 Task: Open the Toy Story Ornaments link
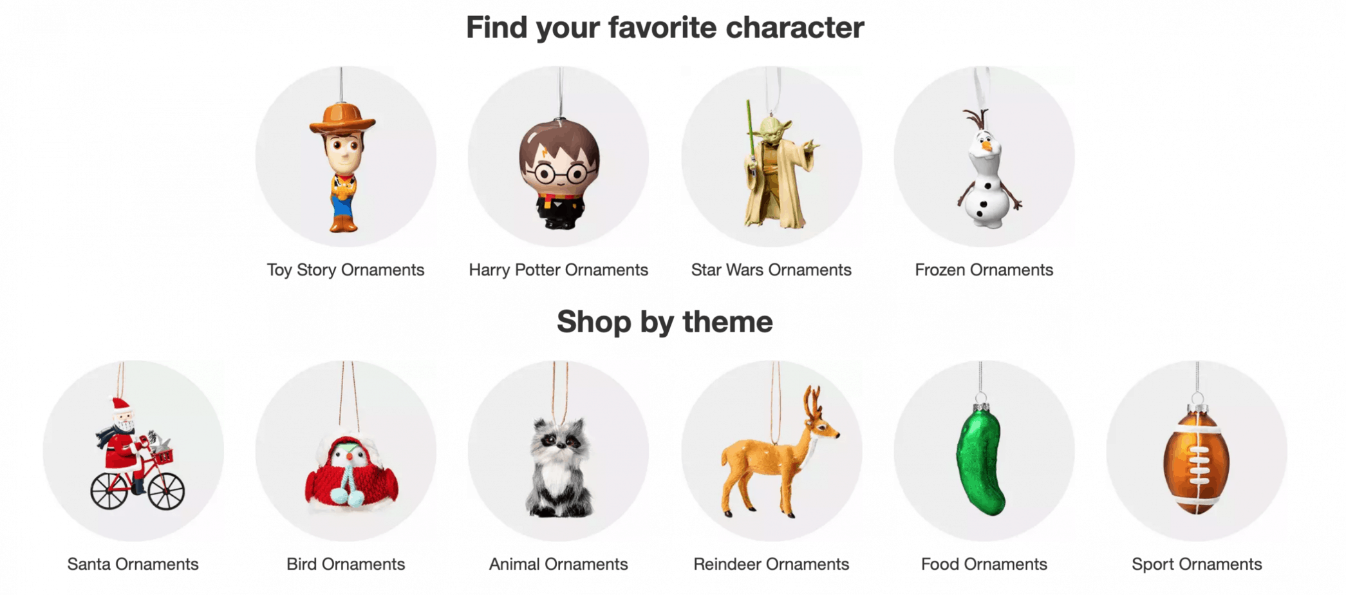click(x=346, y=270)
